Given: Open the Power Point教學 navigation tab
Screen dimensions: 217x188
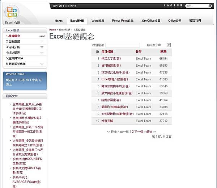Looking at the screenshot, I should point(123,21).
